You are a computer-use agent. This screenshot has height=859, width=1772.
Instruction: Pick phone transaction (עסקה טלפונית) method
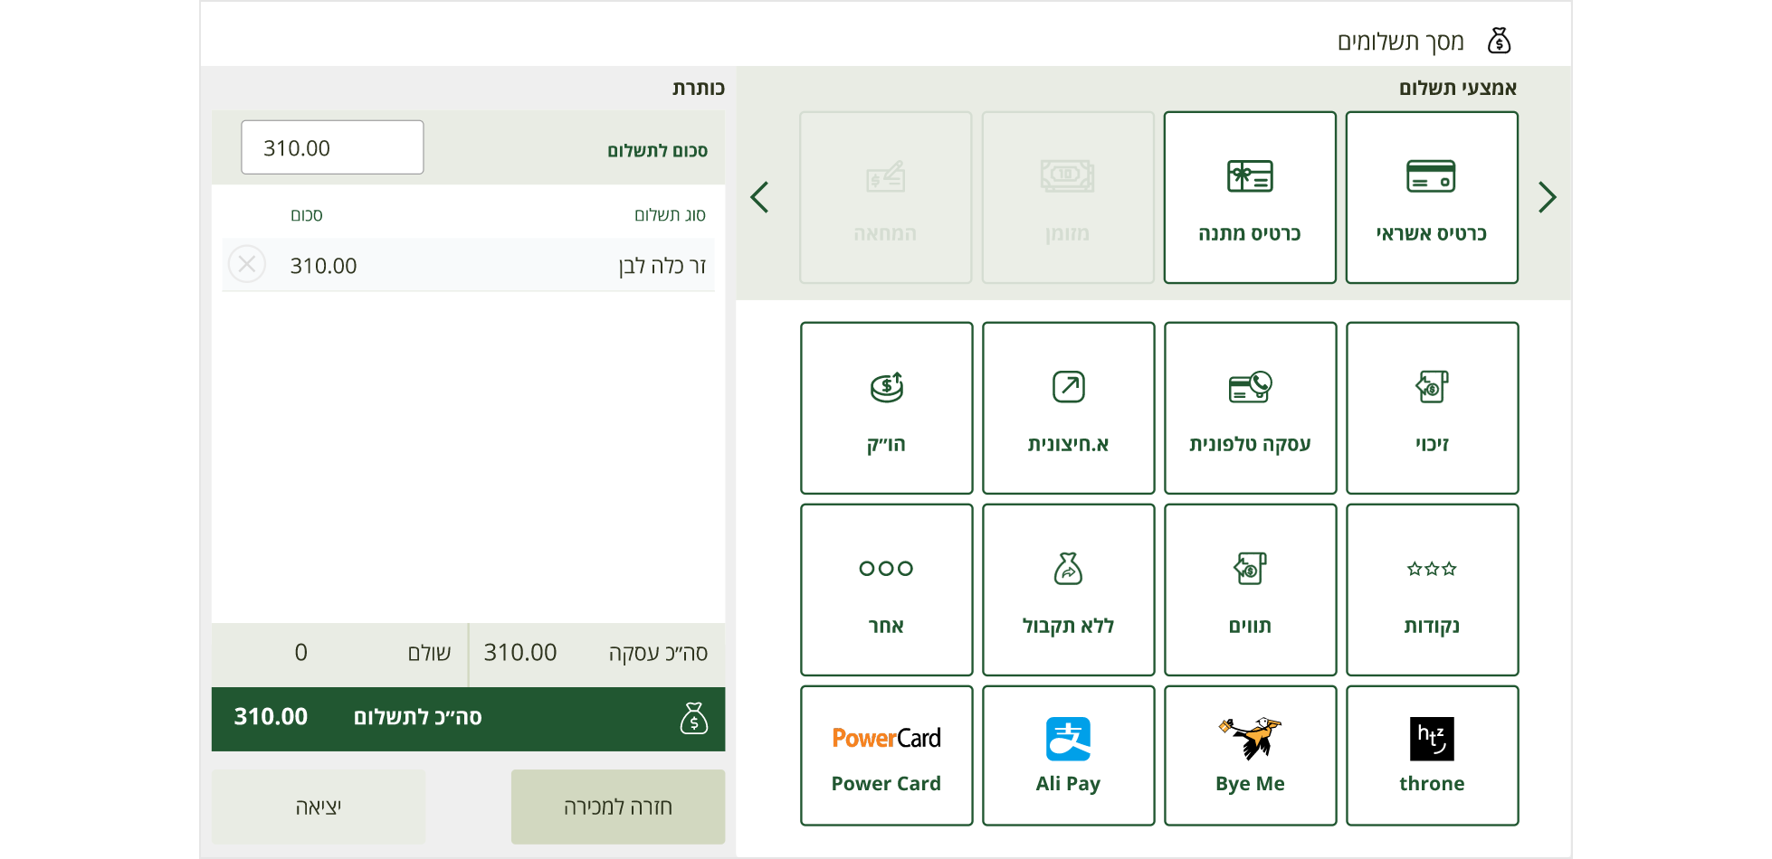point(1250,408)
